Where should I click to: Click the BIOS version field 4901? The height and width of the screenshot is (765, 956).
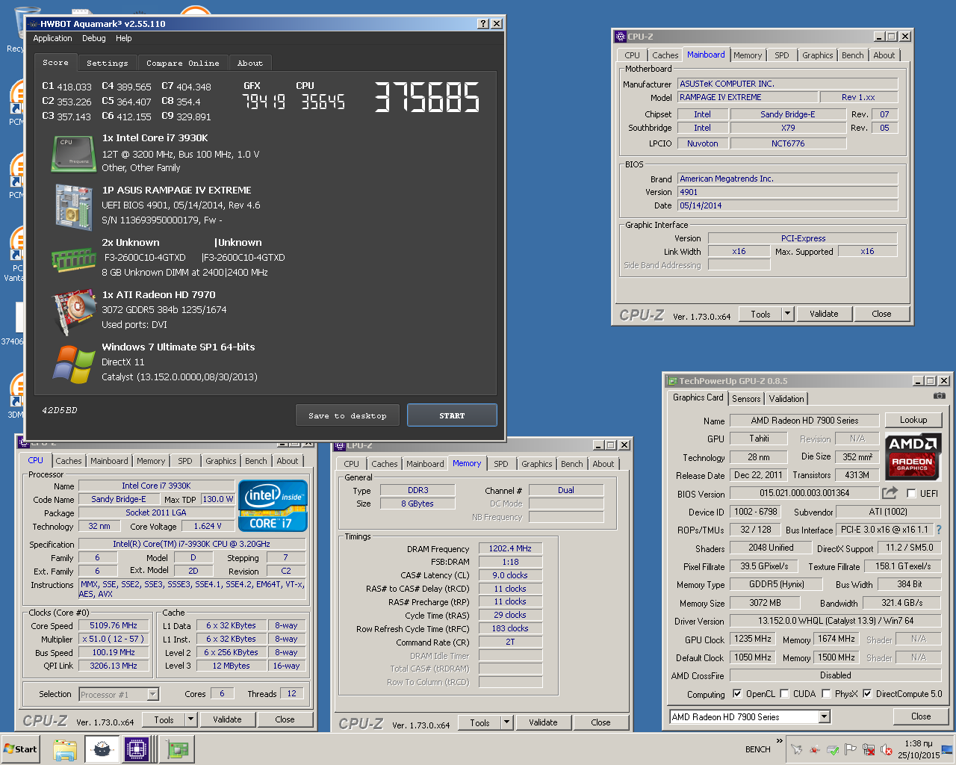pyautogui.click(x=787, y=192)
